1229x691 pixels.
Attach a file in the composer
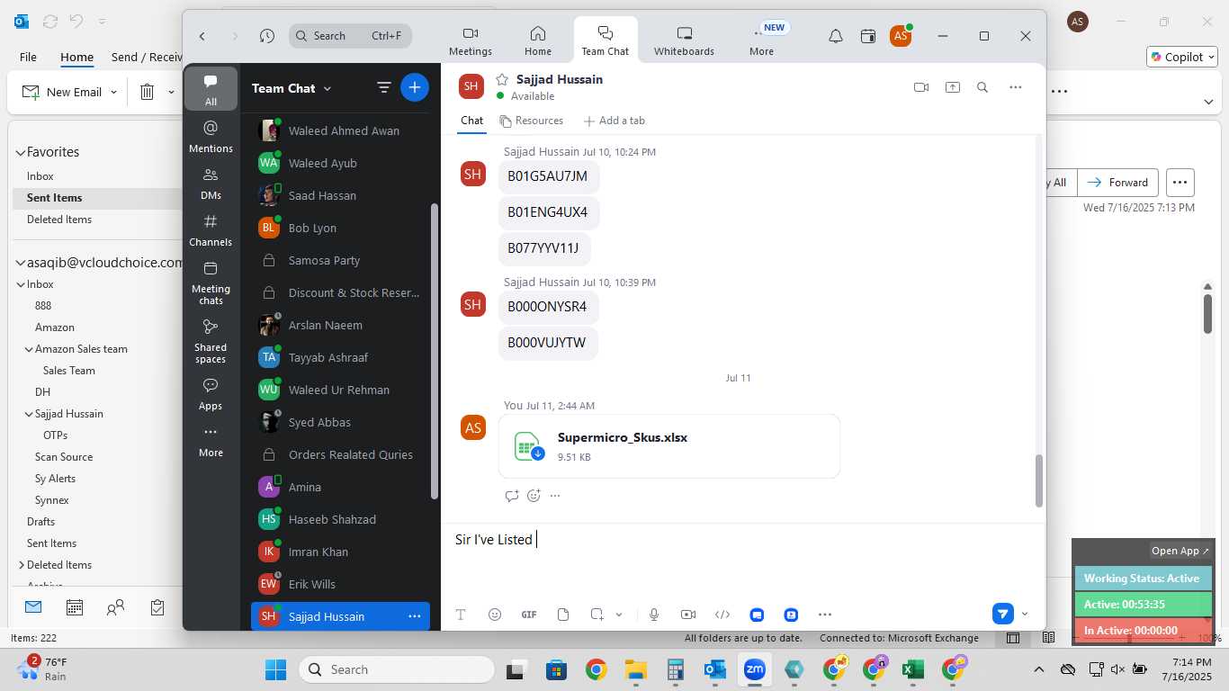563,615
